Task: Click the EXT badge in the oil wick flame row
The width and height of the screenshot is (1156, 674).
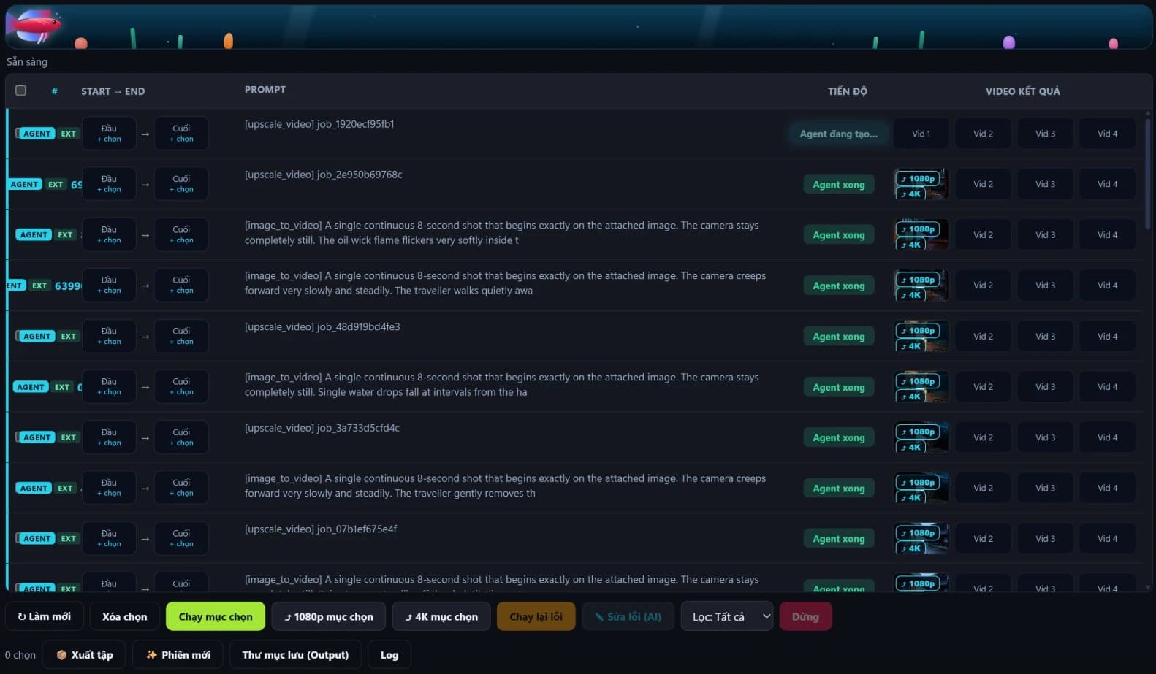Action: (x=66, y=235)
